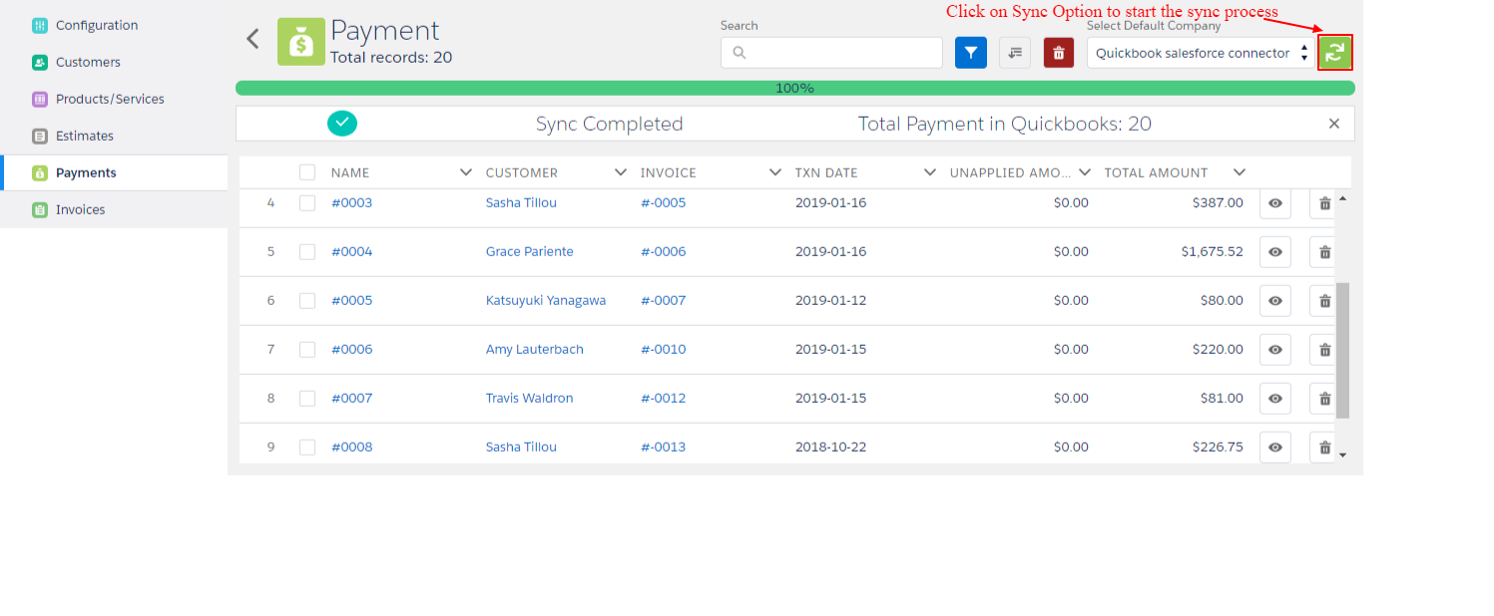Close the Sync Completed notification
The width and height of the screenshot is (1494, 616).
click(x=1334, y=124)
